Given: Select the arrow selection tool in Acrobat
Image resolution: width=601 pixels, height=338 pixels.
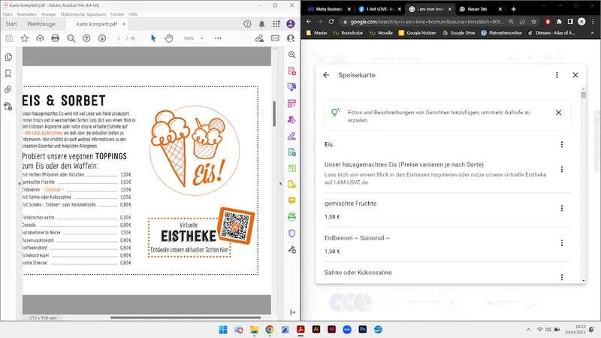Looking at the screenshot, I should pyautogui.click(x=153, y=38).
